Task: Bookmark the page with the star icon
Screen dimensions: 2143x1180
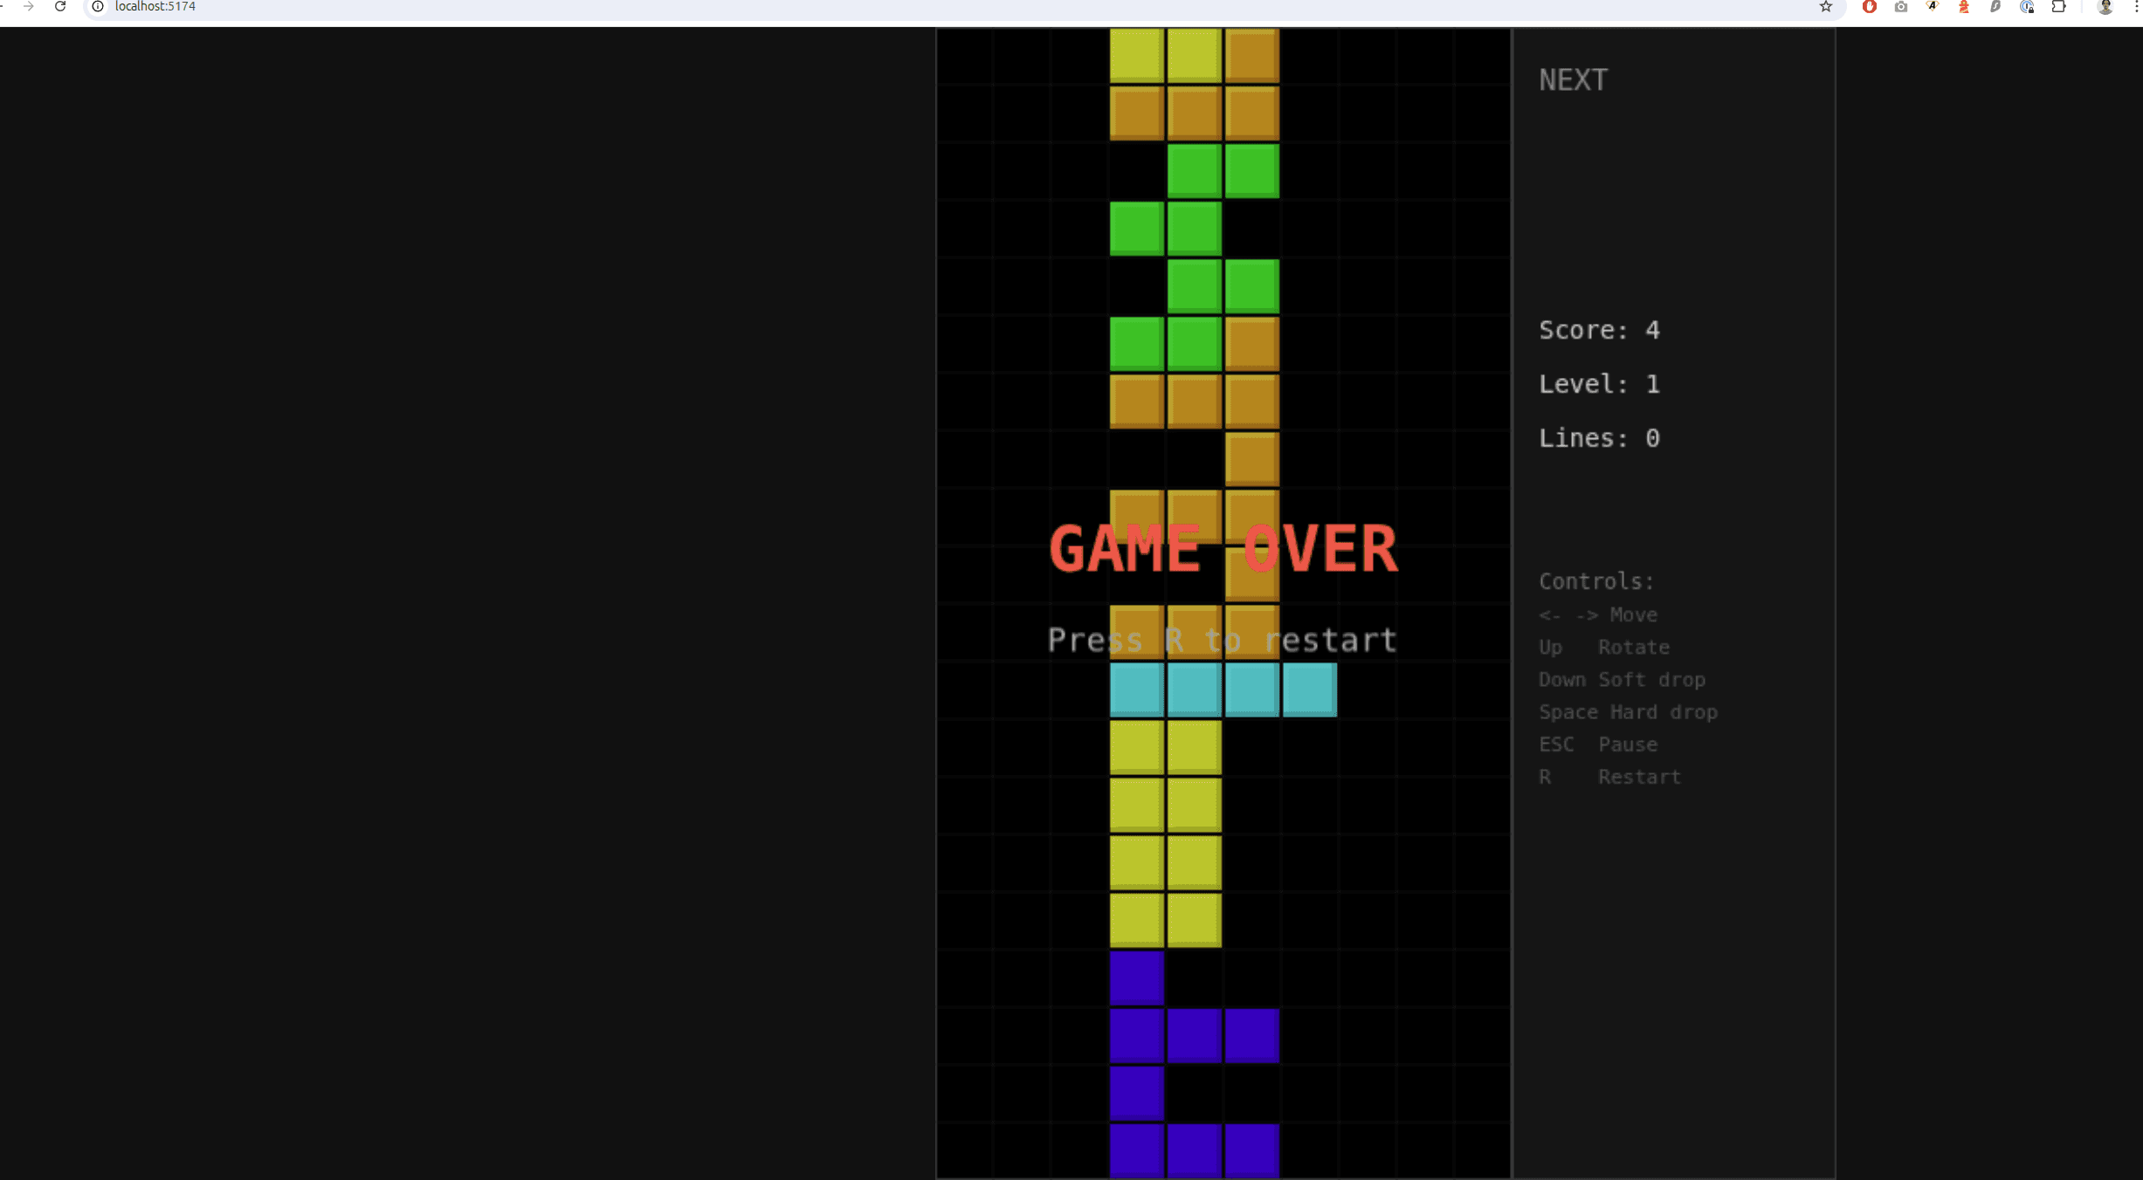Action: click(x=1825, y=6)
